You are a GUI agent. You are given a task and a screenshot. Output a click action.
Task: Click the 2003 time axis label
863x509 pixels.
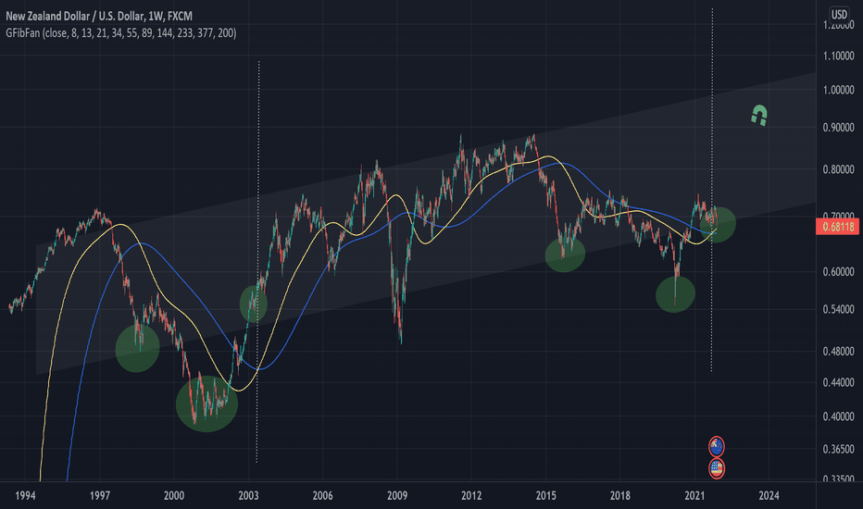[248, 496]
